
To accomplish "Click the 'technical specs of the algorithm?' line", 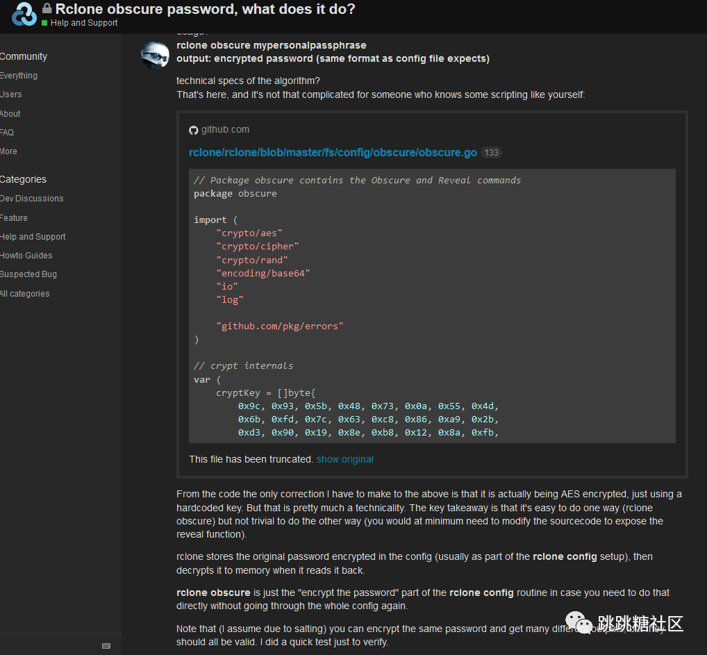I will coord(248,81).
